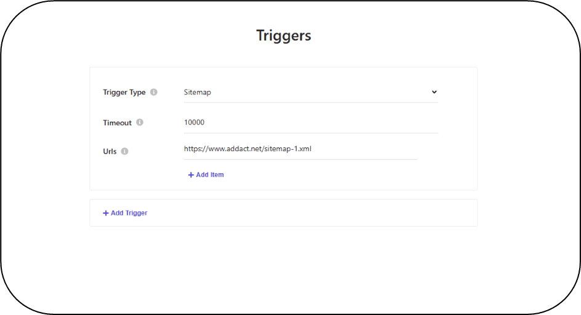Click the info icon beside Trigger Type

tap(154, 92)
